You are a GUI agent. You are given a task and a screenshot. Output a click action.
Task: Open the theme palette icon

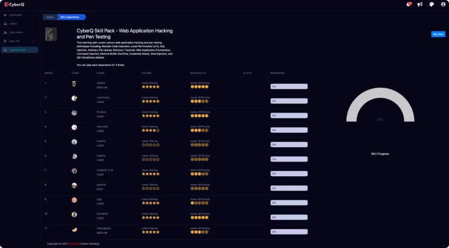[431, 4]
